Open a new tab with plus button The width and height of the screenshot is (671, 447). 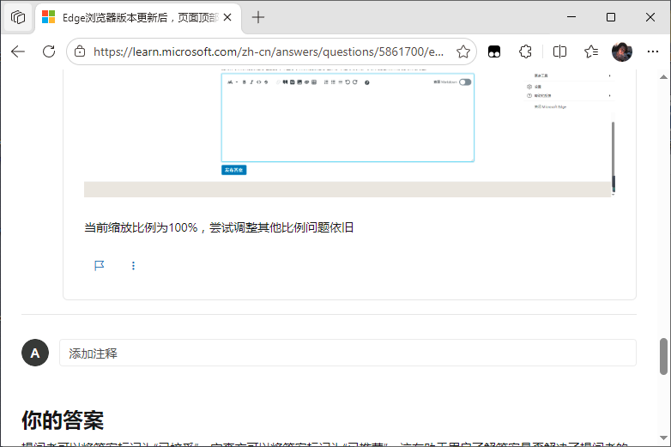[x=258, y=17]
